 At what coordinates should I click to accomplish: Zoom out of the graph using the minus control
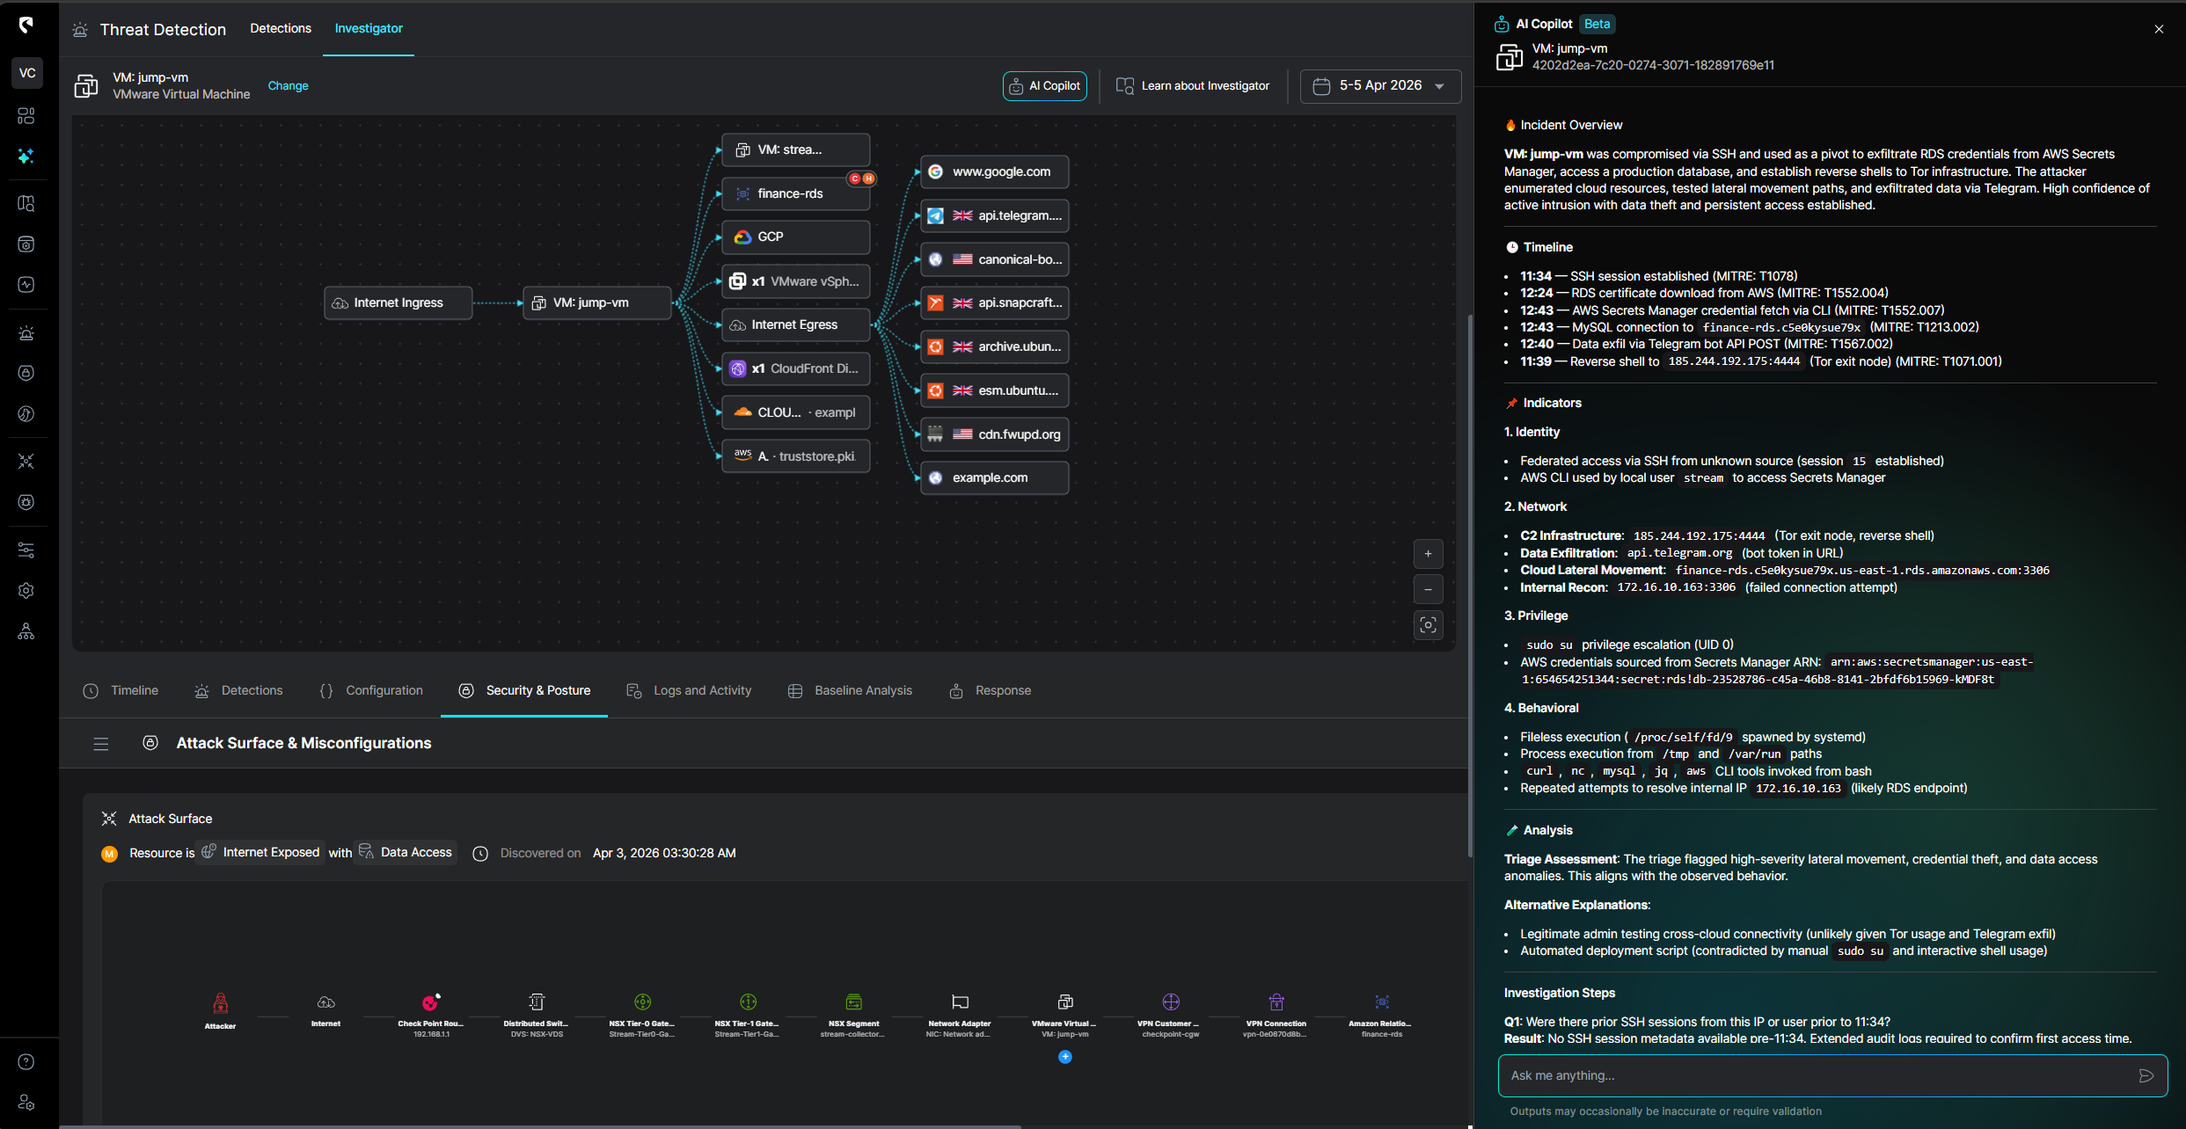coord(1428,589)
